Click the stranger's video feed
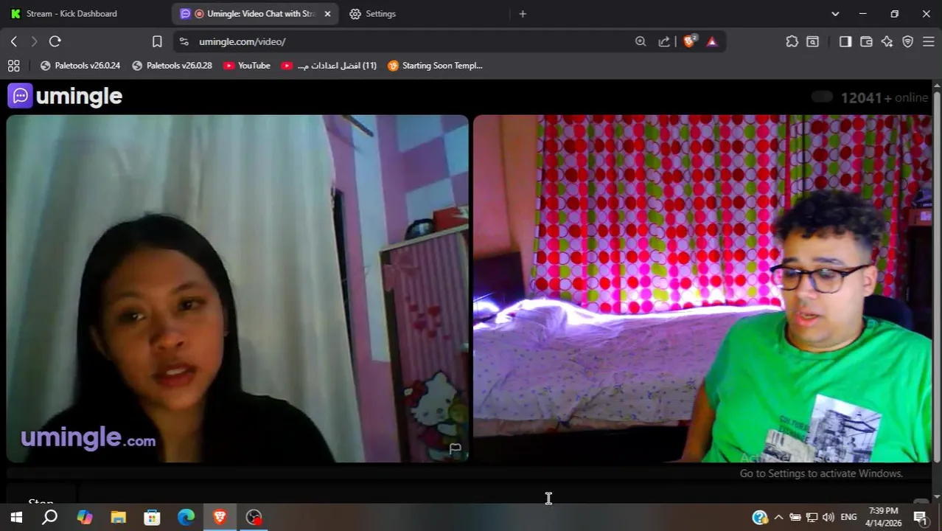The image size is (942, 531). (237, 288)
